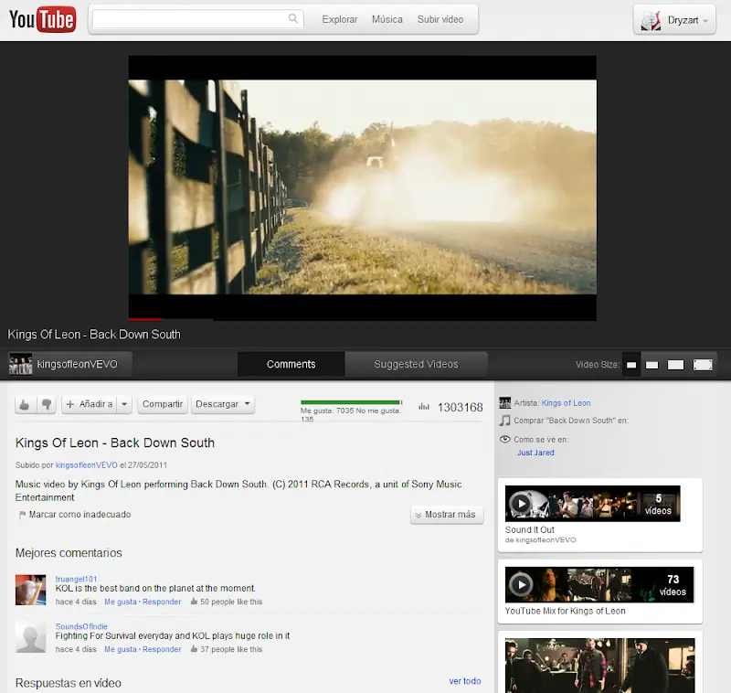Switch to the Comments tab
Screen dimensions: 731x693
tap(291, 364)
